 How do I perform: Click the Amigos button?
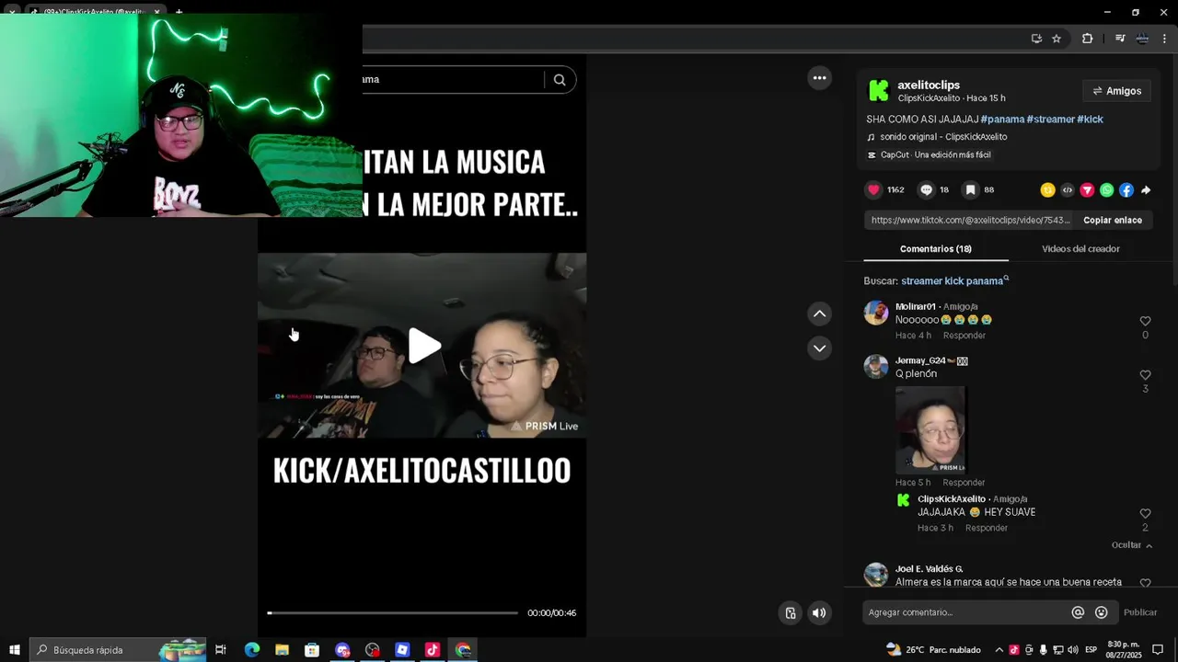(x=1116, y=91)
